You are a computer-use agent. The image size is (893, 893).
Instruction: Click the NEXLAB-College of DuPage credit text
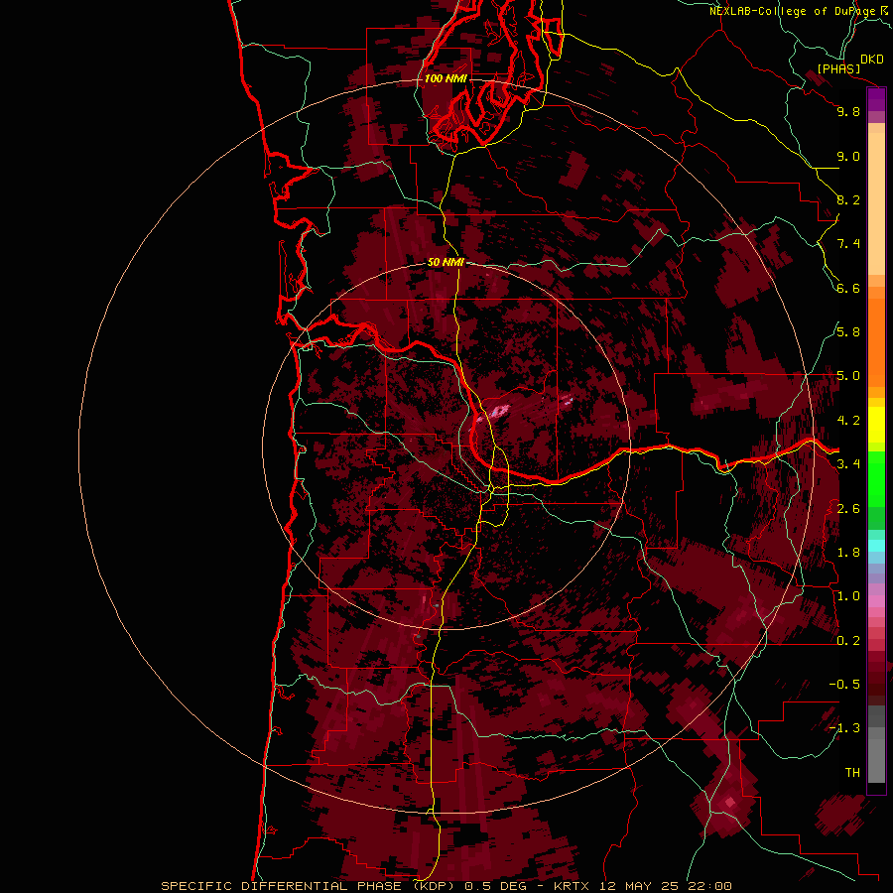[793, 11]
